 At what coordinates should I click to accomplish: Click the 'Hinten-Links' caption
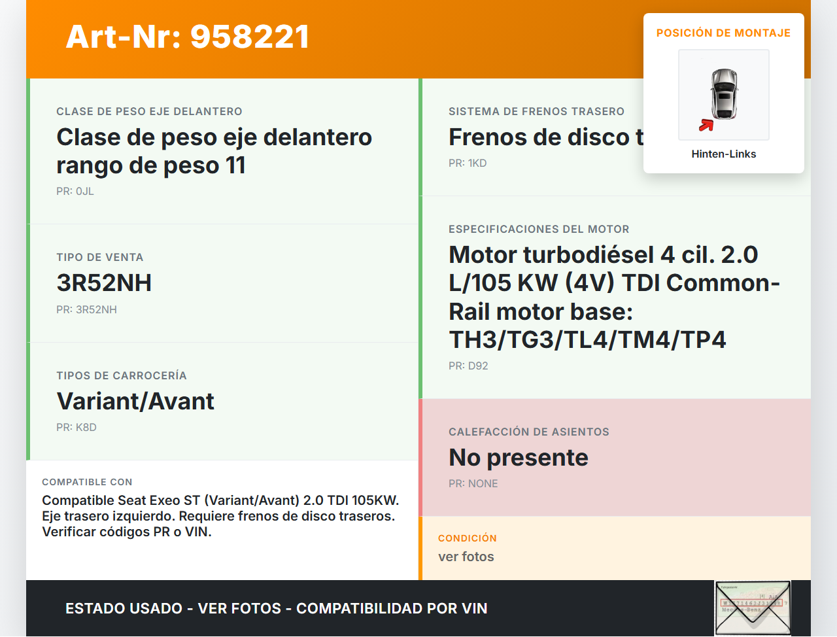click(724, 154)
